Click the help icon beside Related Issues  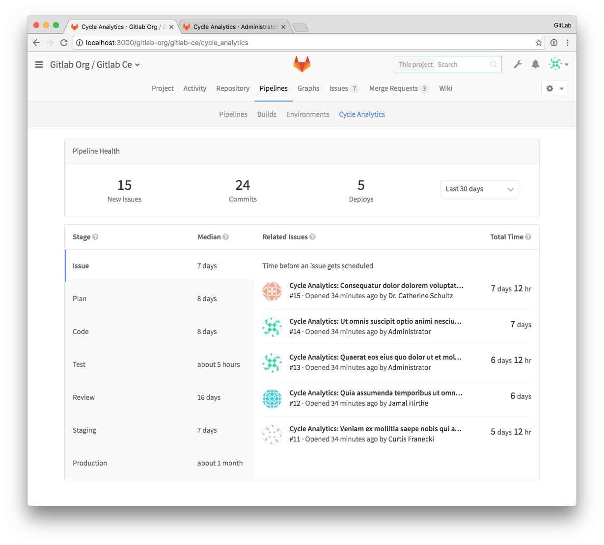point(313,237)
